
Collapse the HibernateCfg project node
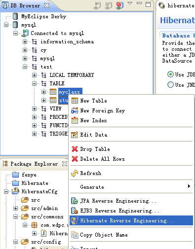point(6,191)
